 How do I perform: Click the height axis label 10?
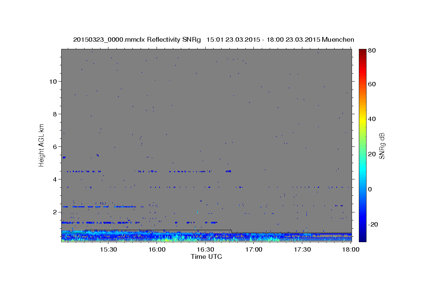53,81
